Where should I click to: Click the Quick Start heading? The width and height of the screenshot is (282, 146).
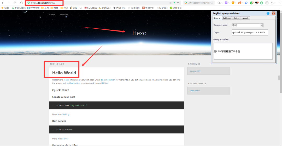(60, 90)
